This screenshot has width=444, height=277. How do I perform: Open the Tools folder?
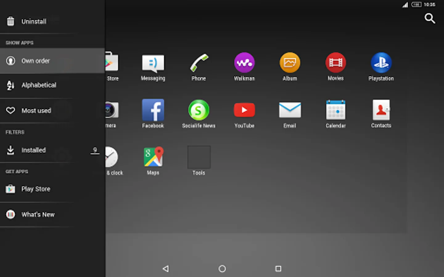pyautogui.click(x=199, y=161)
